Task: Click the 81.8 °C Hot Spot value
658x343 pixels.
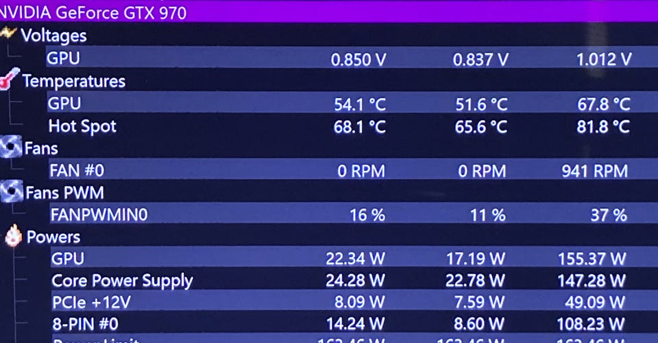Action: (x=603, y=126)
